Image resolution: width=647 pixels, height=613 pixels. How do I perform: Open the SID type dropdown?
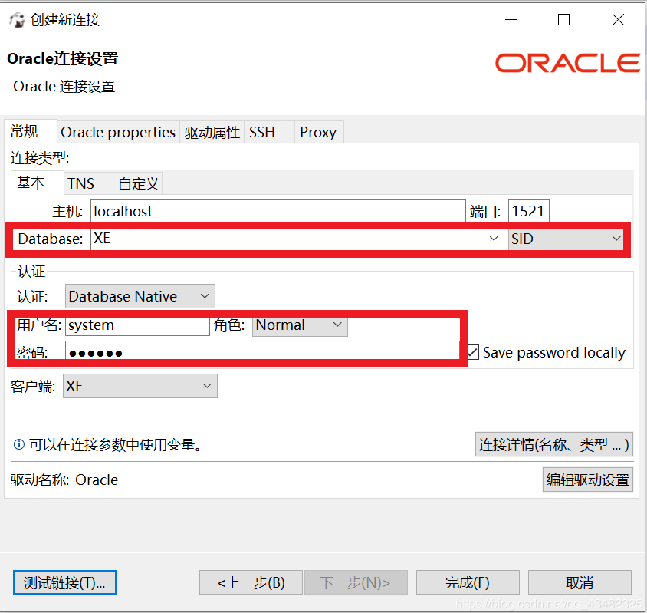point(616,239)
